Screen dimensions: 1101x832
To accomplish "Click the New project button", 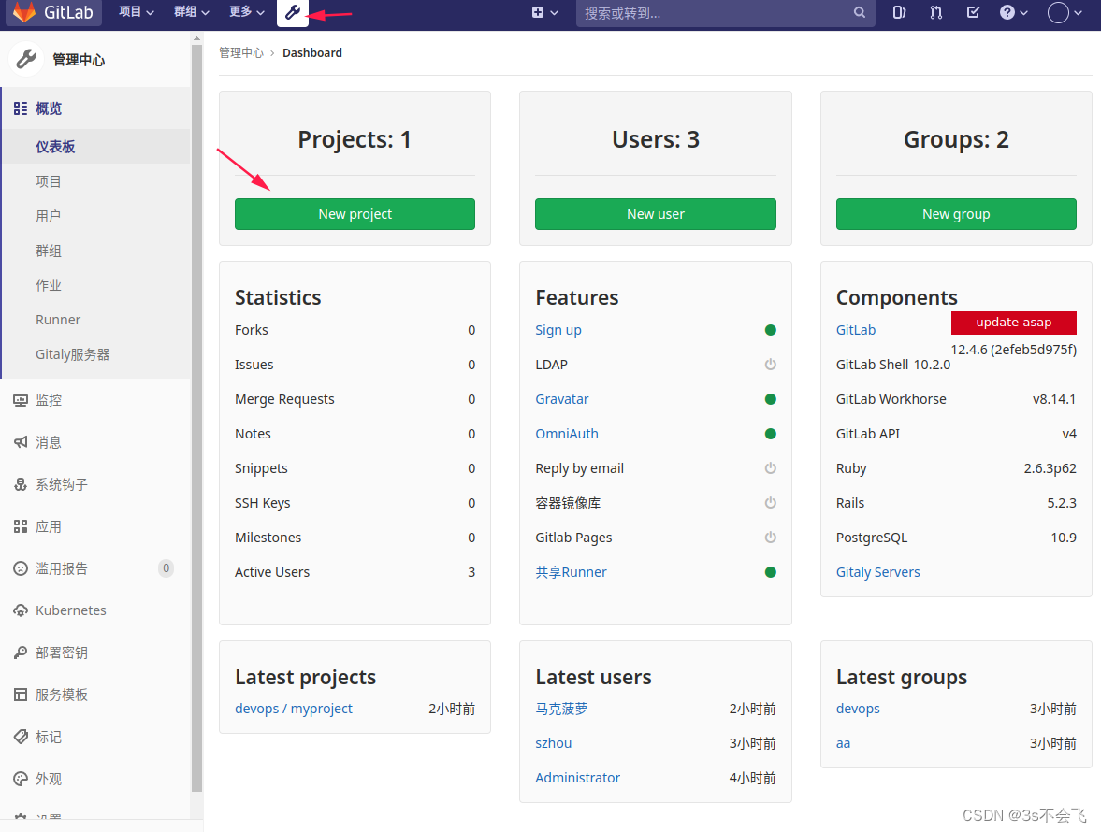I will point(355,214).
